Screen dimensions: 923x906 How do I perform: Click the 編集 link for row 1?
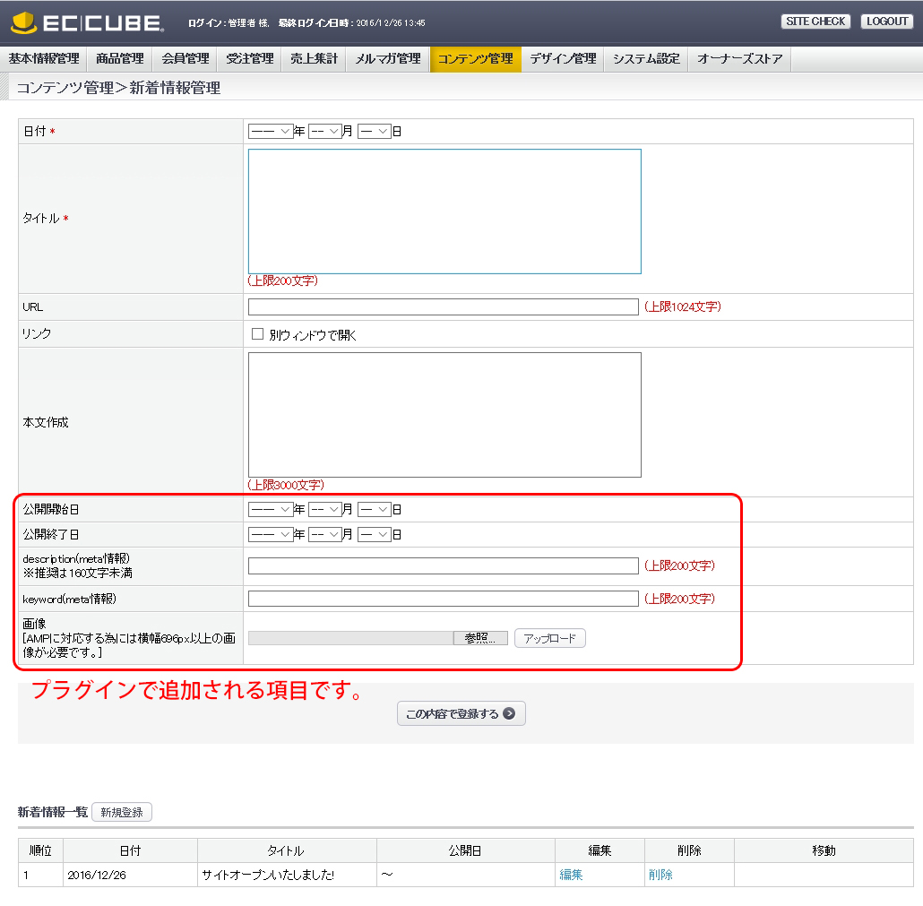571,875
